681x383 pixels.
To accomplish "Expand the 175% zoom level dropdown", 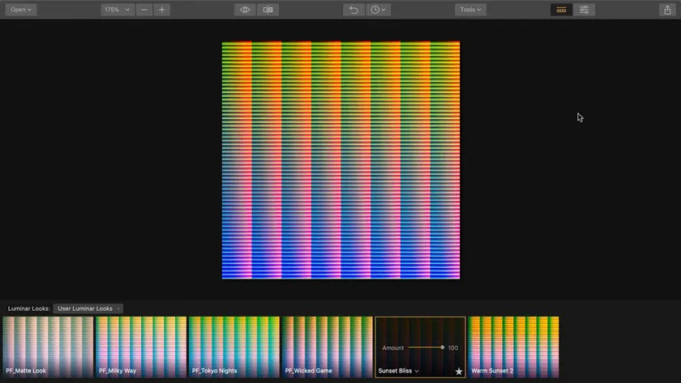I will click(117, 10).
